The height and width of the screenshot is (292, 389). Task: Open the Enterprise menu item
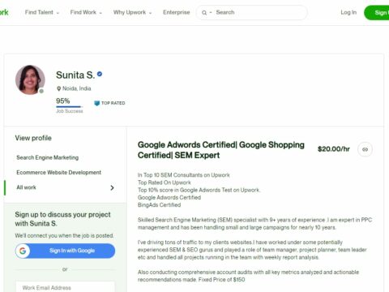tap(177, 12)
